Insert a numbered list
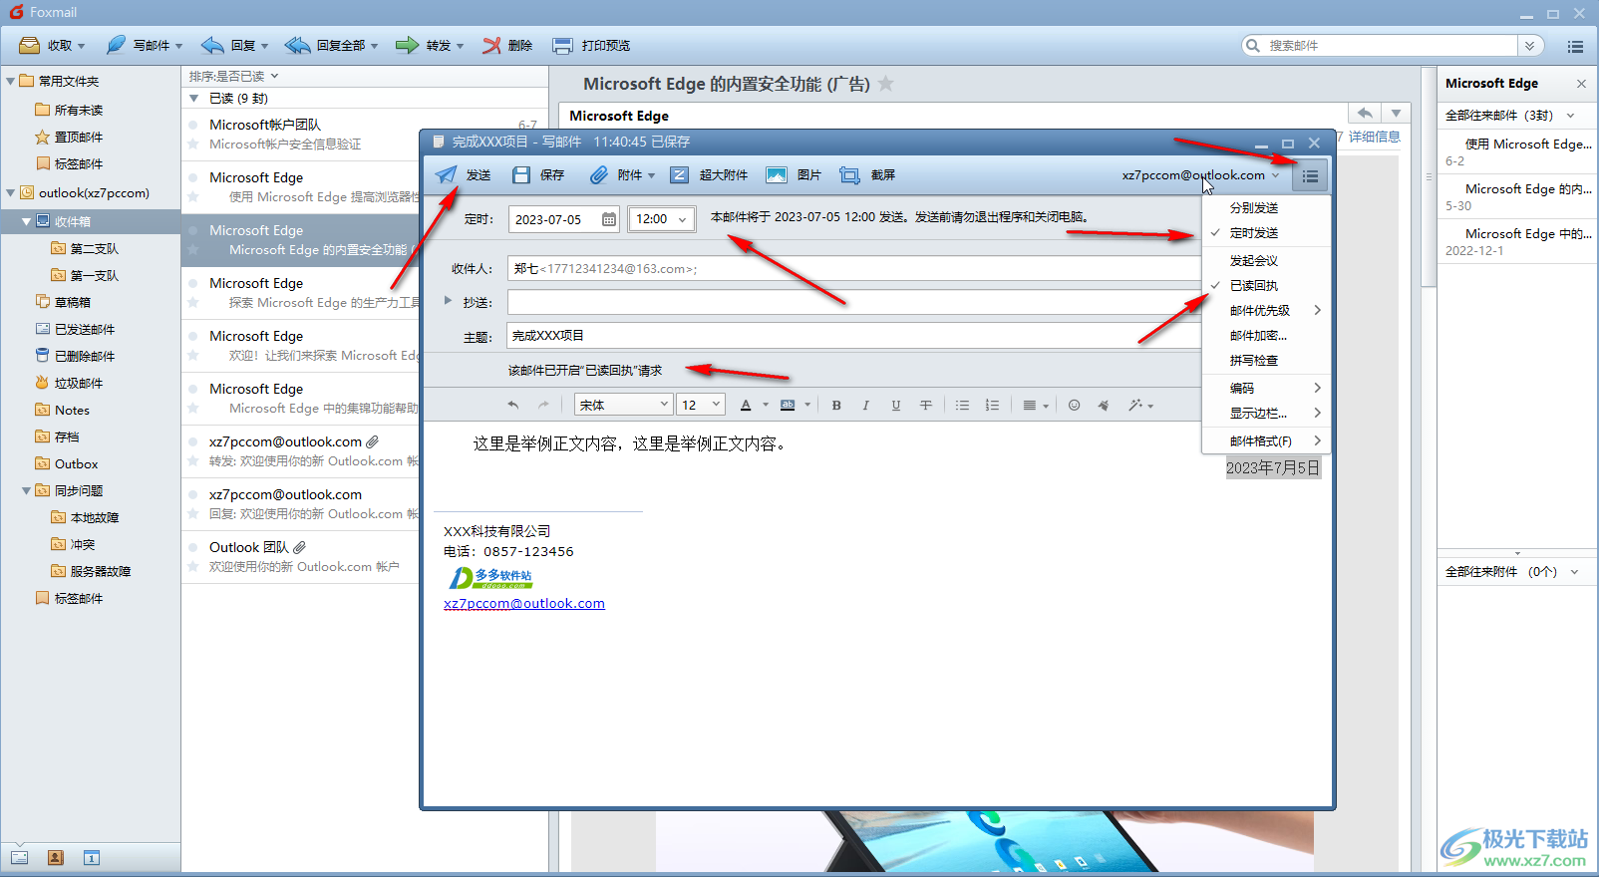Viewport: 1599px width, 877px height. click(992, 405)
